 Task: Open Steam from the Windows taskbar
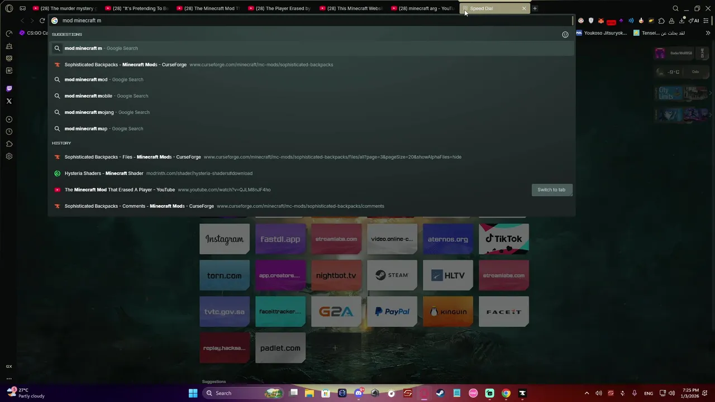440,393
